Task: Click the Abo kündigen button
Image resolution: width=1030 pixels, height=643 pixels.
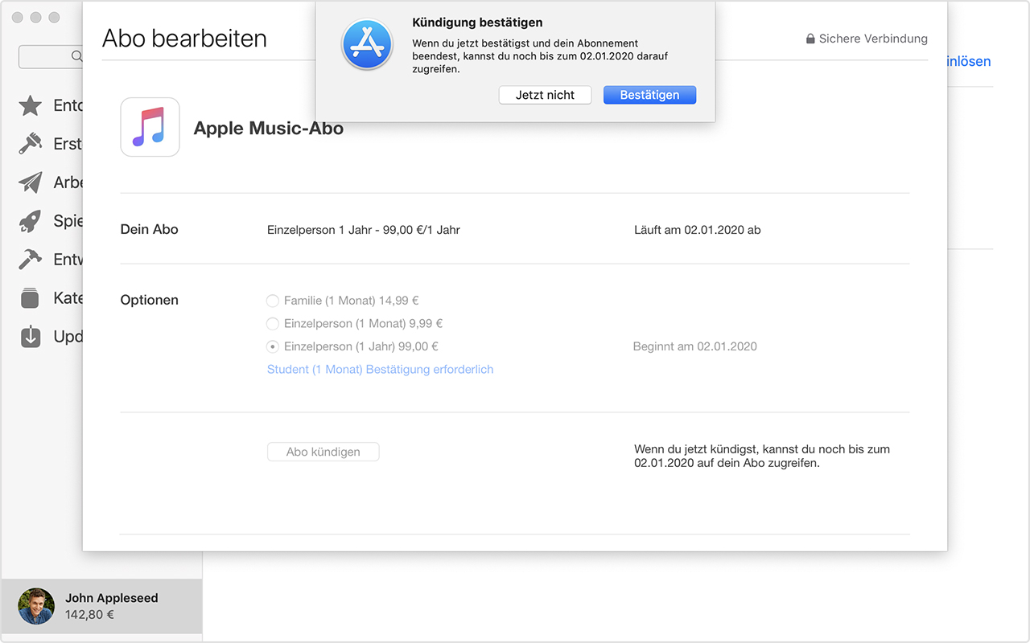Action: point(323,452)
